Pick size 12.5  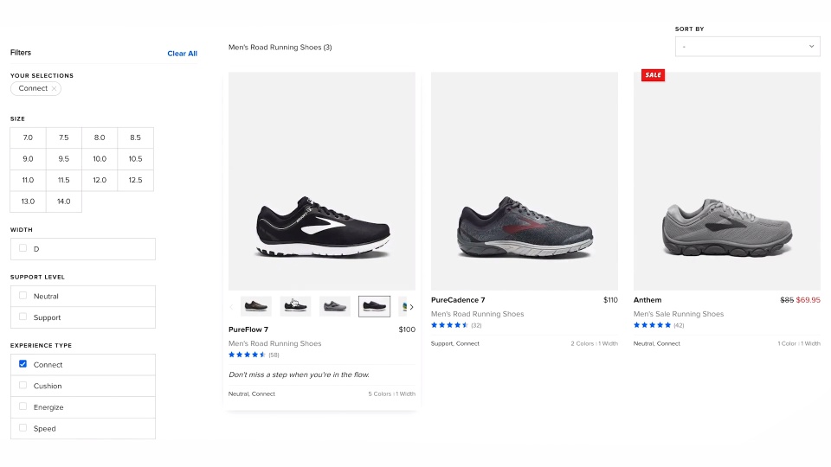coord(136,180)
